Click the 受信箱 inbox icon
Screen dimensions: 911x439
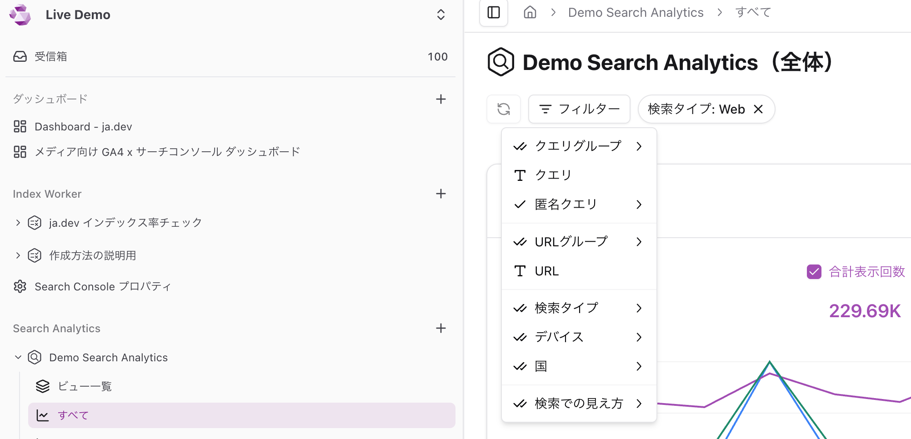click(x=20, y=56)
